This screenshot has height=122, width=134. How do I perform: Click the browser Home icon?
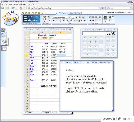[21, 8]
